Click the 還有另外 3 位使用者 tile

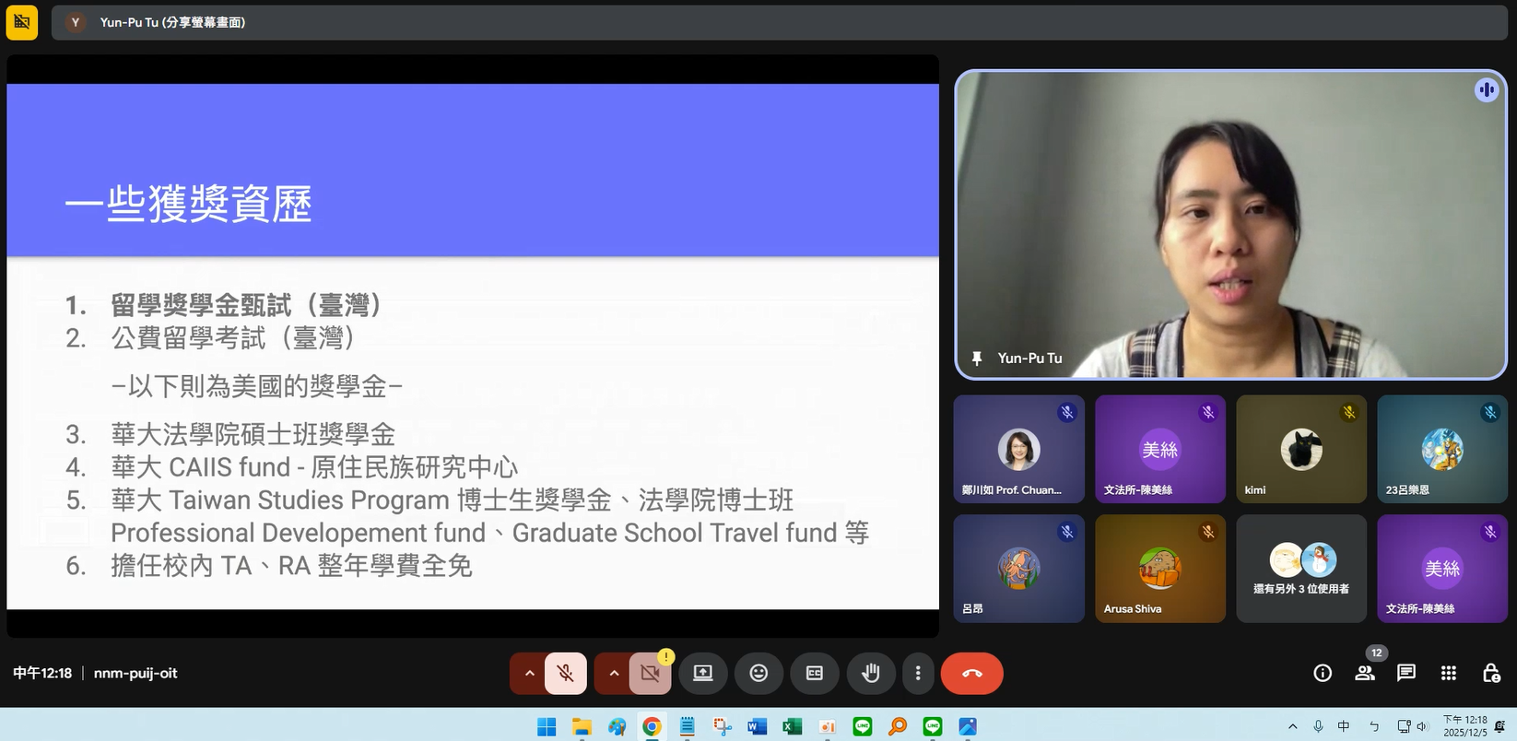[1300, 569]
